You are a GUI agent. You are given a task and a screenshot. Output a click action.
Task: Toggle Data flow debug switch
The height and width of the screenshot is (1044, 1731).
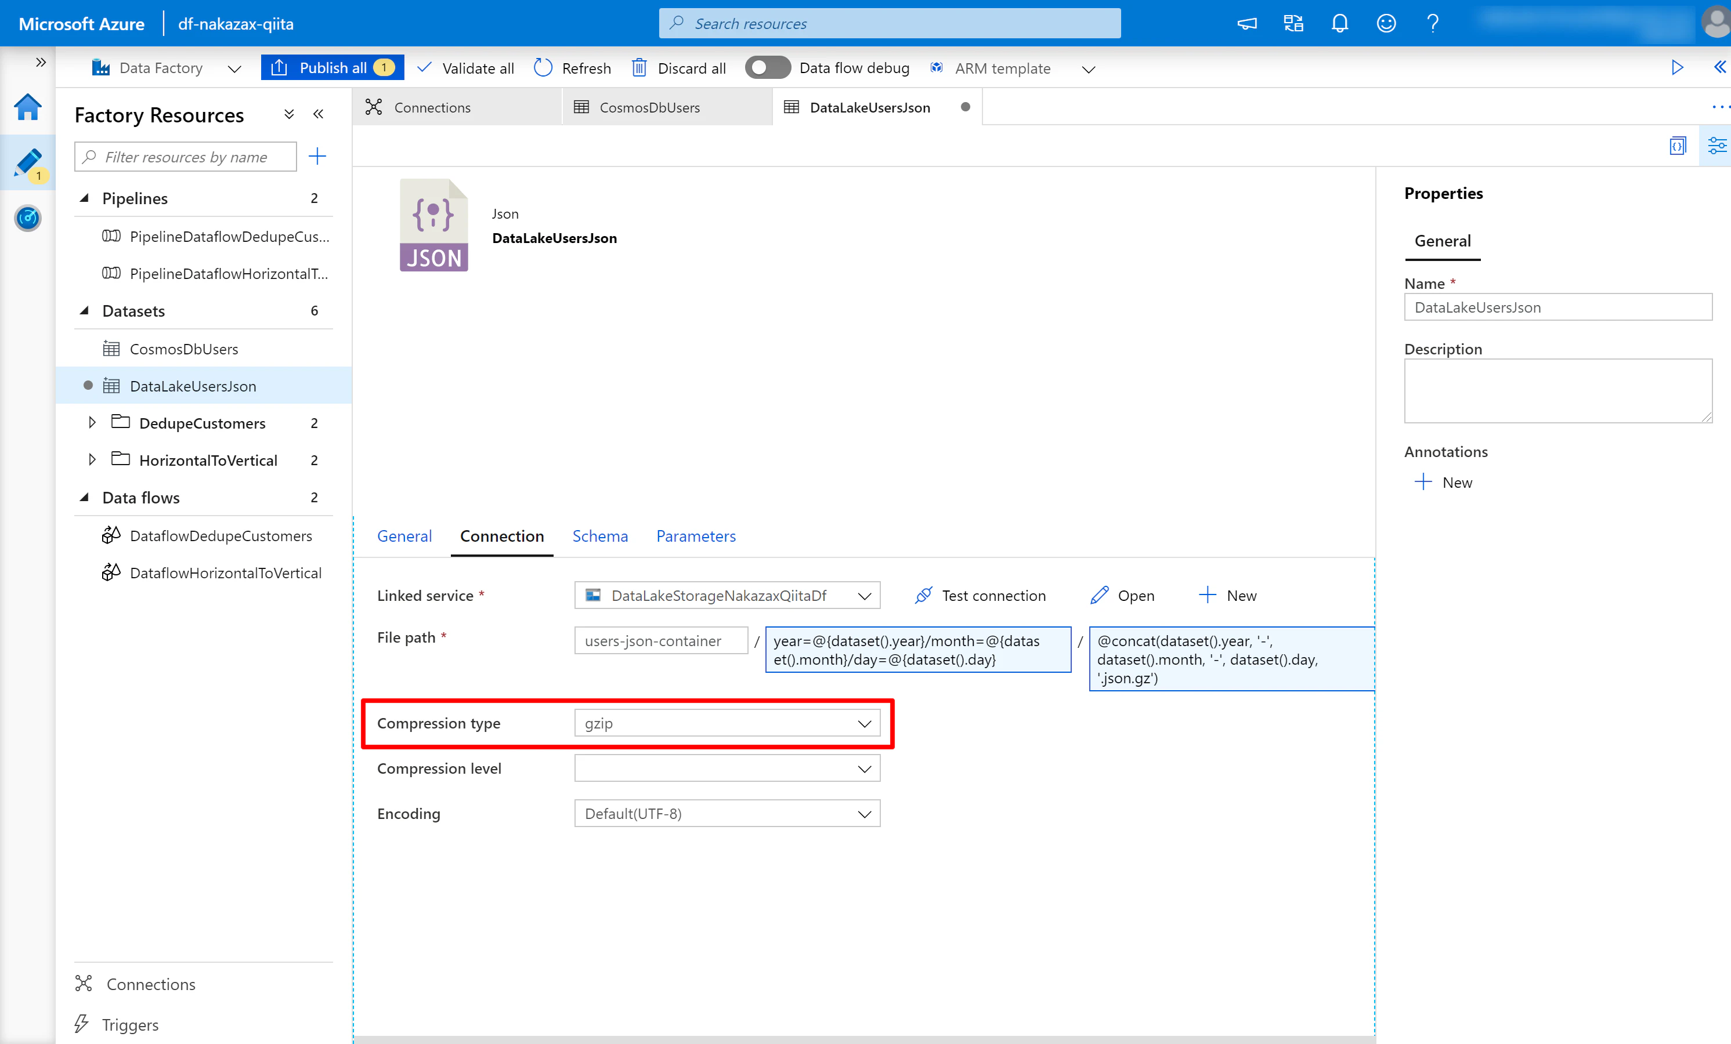coord(767,67)
